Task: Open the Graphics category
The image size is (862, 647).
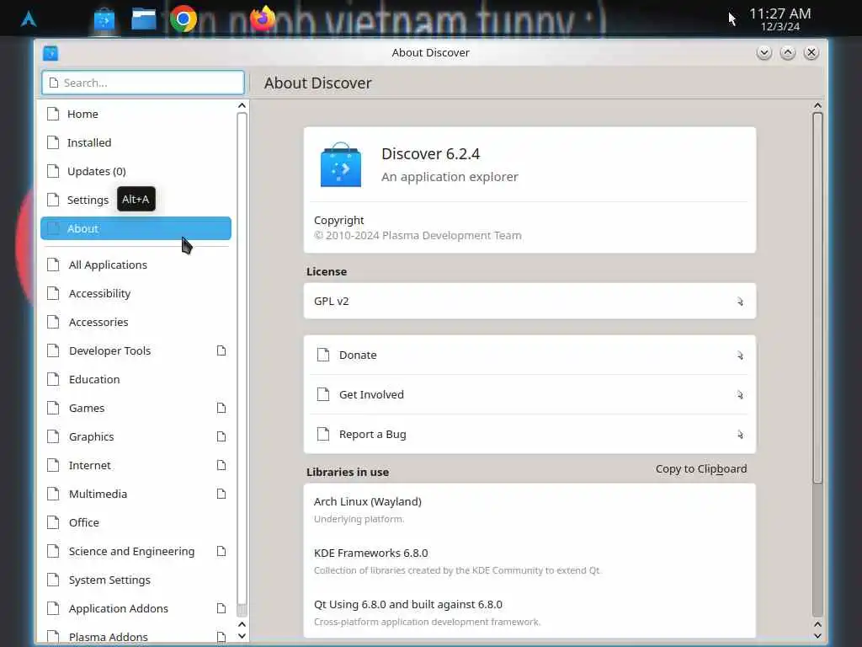Action: 136,436
